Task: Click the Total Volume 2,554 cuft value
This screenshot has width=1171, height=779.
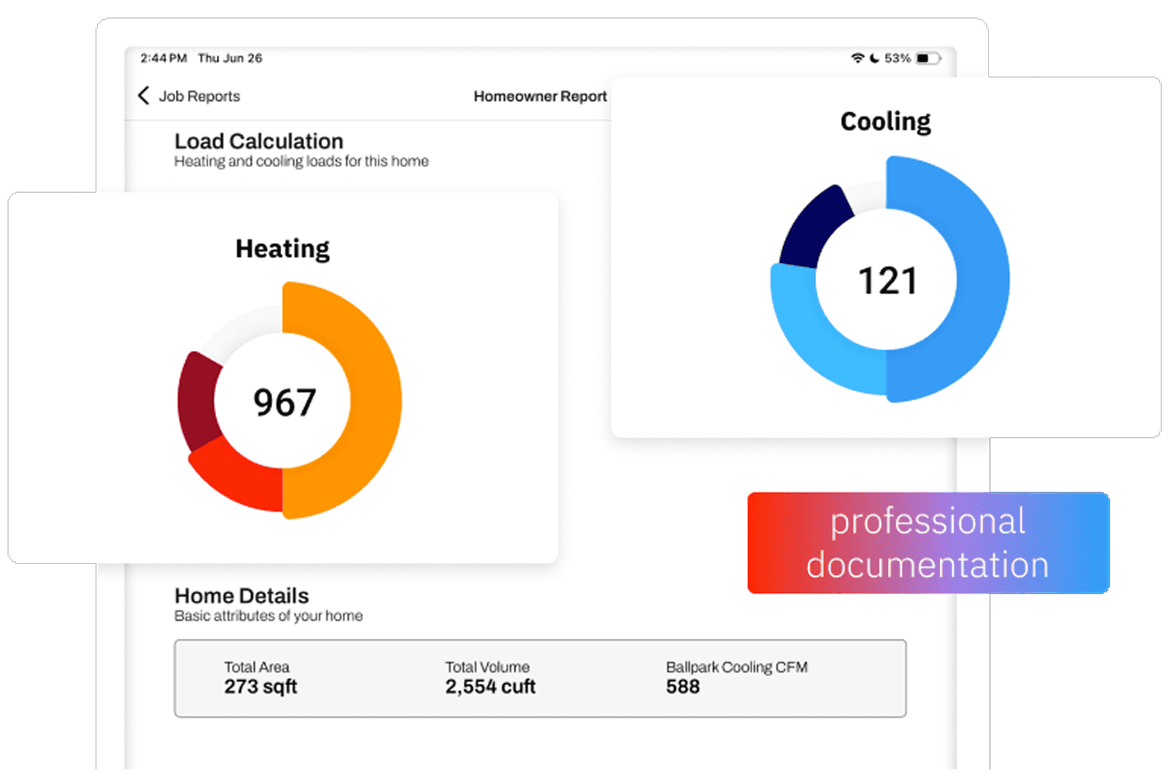Action: pyautogui.click(x=490, y=686)
